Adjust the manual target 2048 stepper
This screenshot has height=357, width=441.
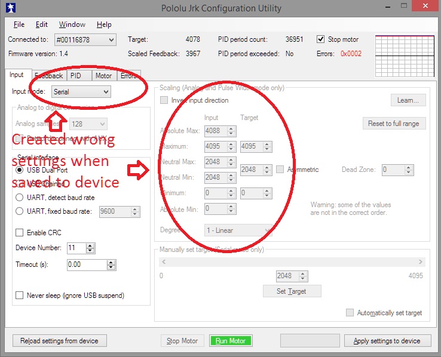point(303,276)
